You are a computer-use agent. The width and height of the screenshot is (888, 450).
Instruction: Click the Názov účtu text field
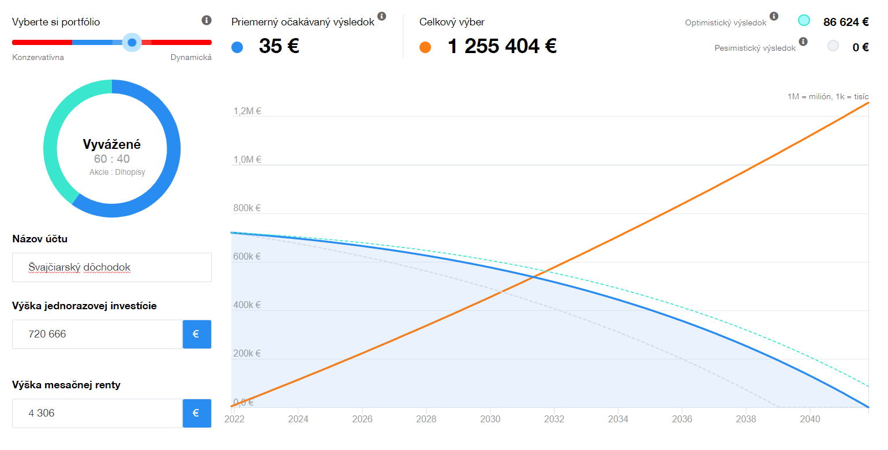point(112,267)
